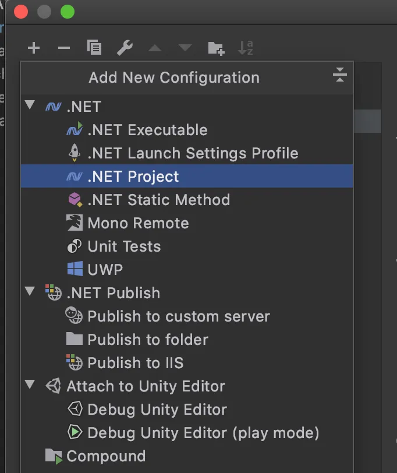Viewport: 397px width, 473px height.
Task: Click the Windows logo UWP icon
Action: coord(75,269)
